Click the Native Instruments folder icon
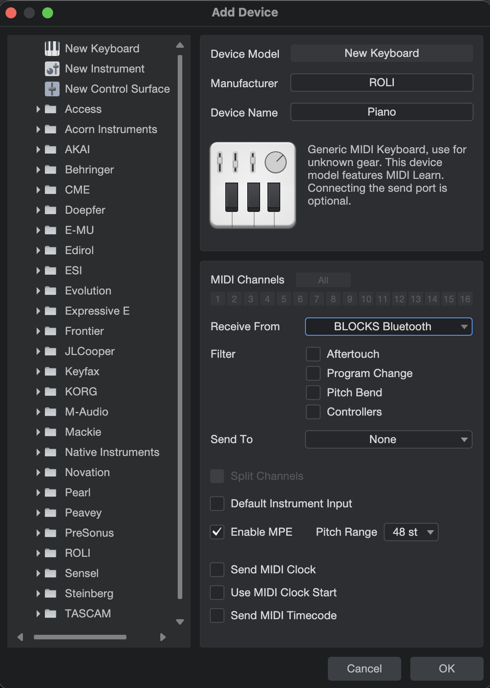The height and width of the screenshot is (688, 490). point(50,452)
